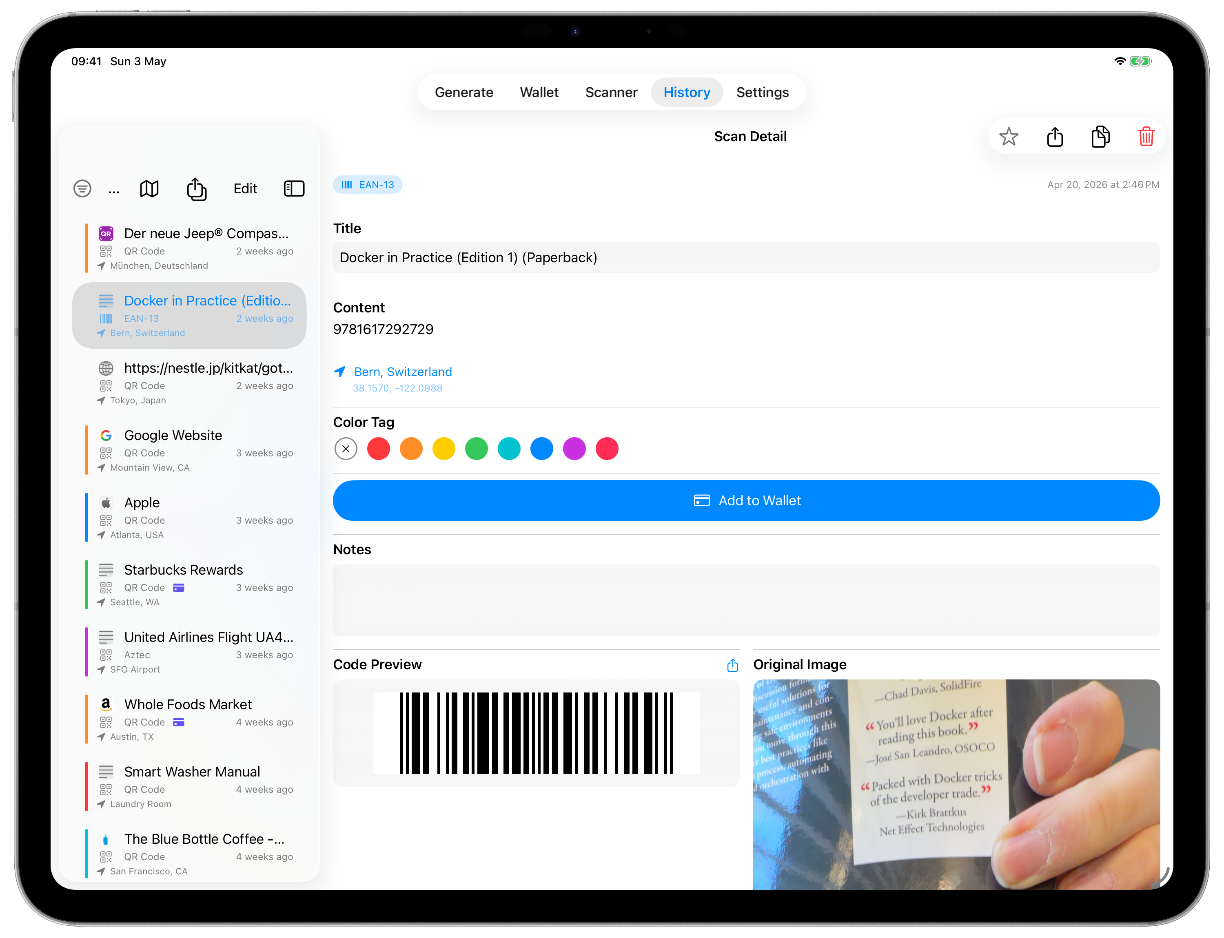Click the 38.1570, -122.0988 coordinates

(x=397, y=388)
